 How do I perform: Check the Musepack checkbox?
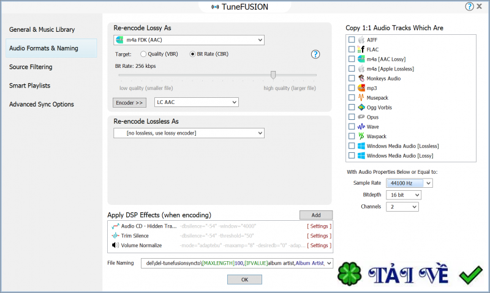tap(352, 98)
